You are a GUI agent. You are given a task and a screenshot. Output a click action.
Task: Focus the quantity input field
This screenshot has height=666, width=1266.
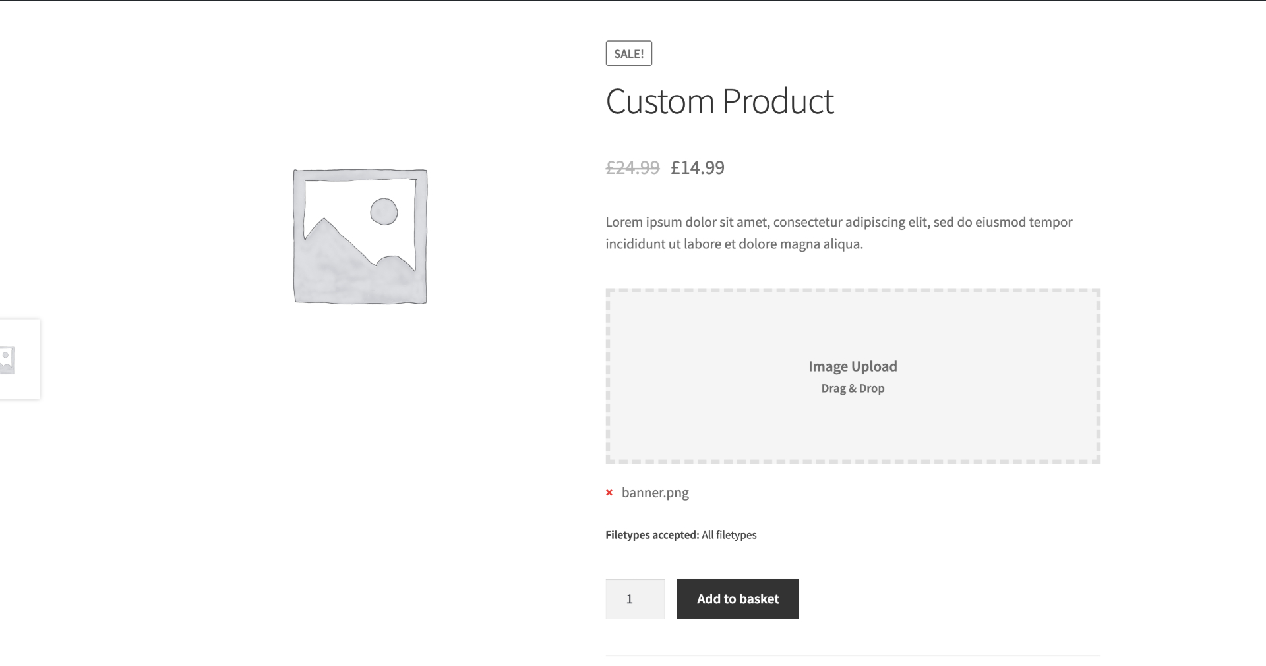tap(634, 599)
